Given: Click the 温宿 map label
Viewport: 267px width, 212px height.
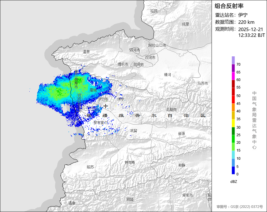Looking at the screenshot, I should coord(72,203).
